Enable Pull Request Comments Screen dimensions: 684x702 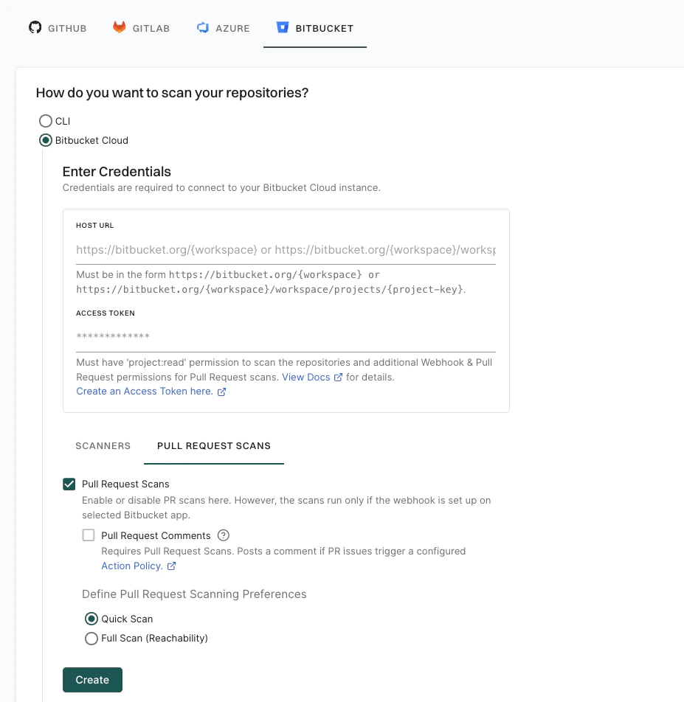tap(89, 535)
